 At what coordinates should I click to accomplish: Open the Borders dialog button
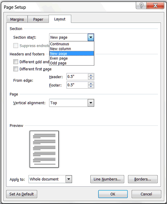(143, 179)
